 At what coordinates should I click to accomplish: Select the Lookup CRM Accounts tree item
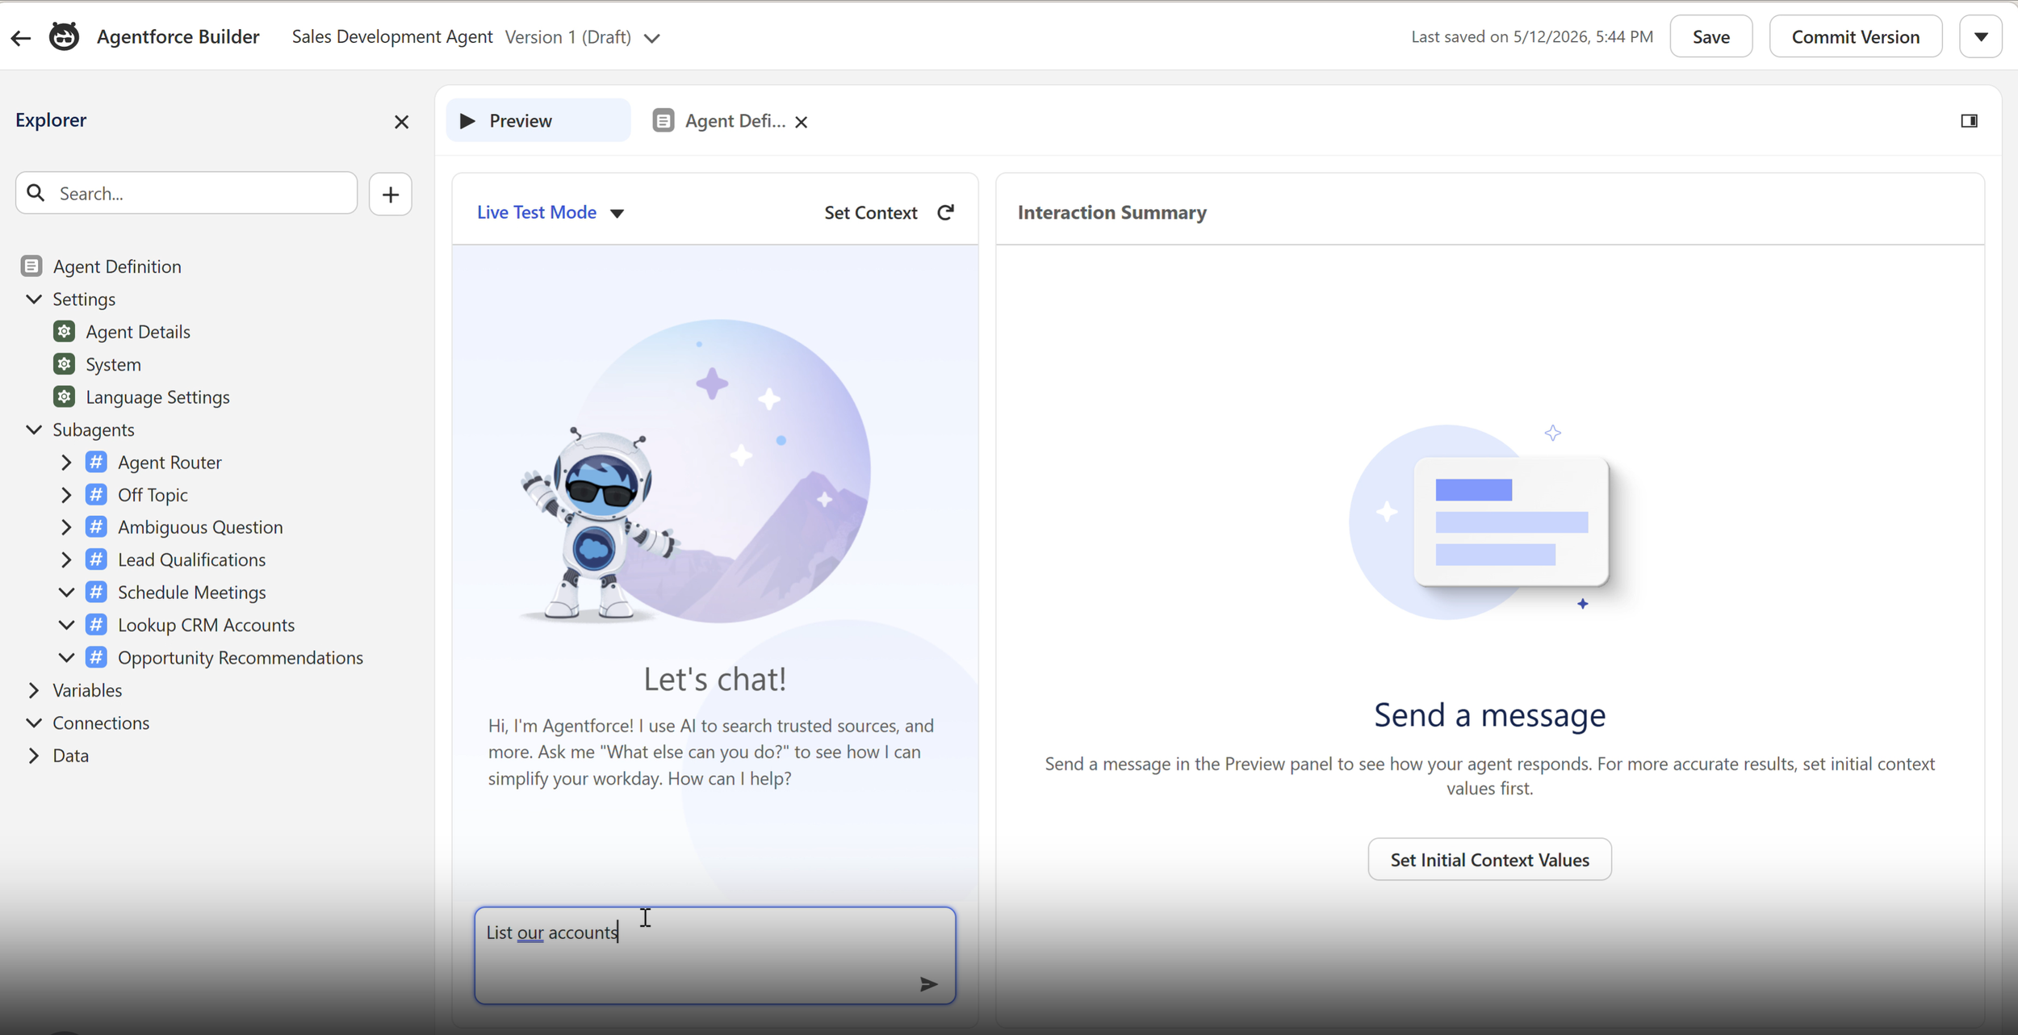(206, 625)
